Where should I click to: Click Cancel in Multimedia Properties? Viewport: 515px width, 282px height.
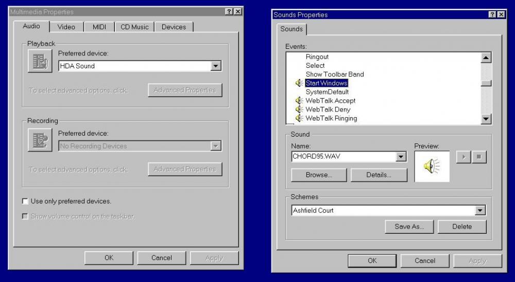point(162,258)
